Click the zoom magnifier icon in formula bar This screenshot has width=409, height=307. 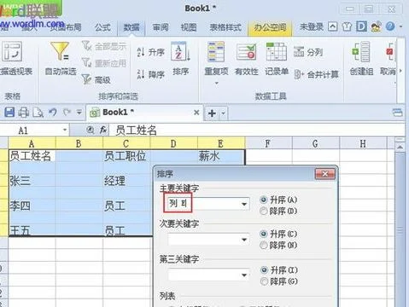90,130
